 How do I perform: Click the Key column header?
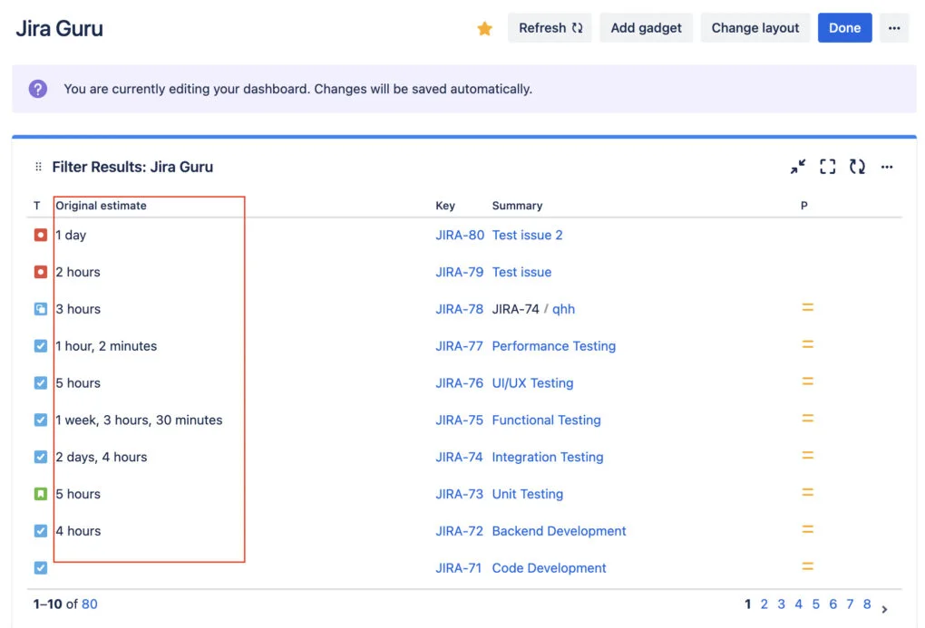coord(445,205)
